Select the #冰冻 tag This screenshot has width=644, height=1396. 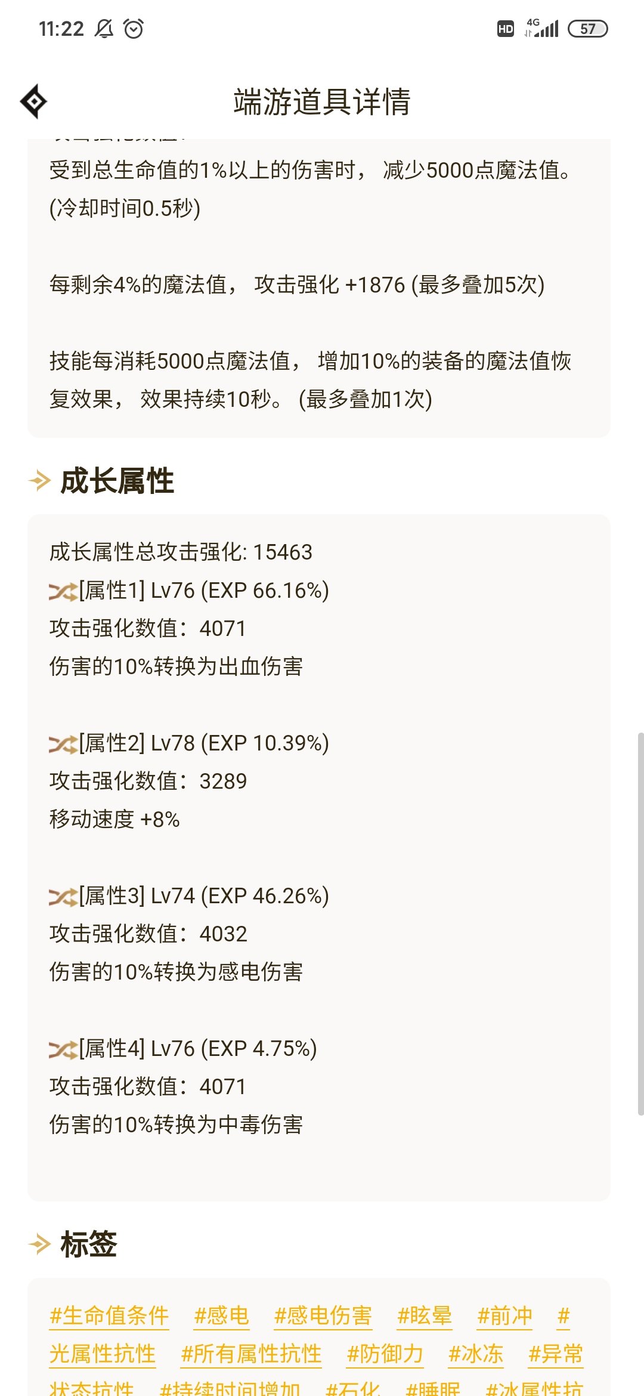point(476,1354)
